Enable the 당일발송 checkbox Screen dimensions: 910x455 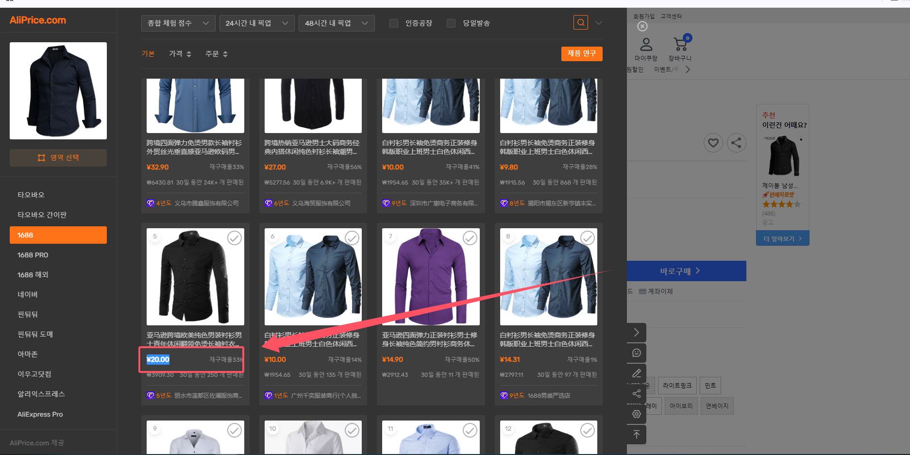pyautogui.click(x=451, y=23)
